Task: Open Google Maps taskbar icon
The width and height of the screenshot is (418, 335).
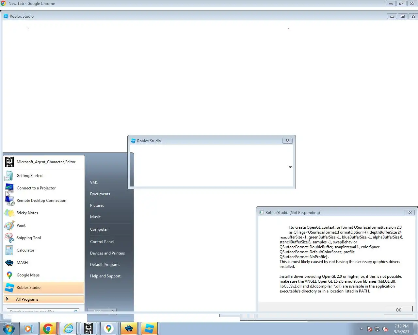Action: click(x=109, y=328)
